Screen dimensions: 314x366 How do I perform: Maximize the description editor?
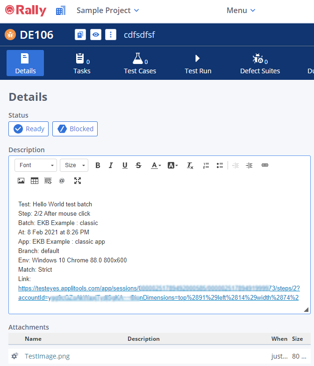tap(78, 181)
